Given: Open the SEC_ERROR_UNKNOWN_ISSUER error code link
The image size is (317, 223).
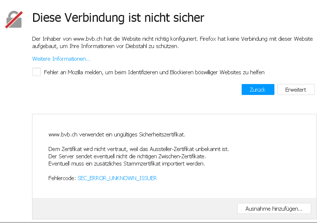Looking at the screenshot, I should tap(117, 178).
